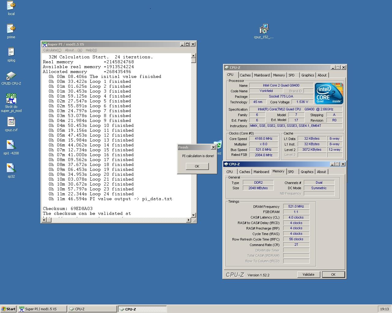Switch to About tab in upper CPU-Z

tap(322, 75)
